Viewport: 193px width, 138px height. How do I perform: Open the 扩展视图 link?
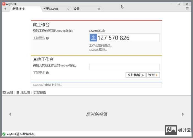tap(40, 92)
